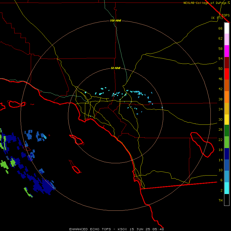The width and height of the screenshot is (231, 231).
Task: Select the NEXLAB-College of DuPage credit text
Action: (206, 3)
